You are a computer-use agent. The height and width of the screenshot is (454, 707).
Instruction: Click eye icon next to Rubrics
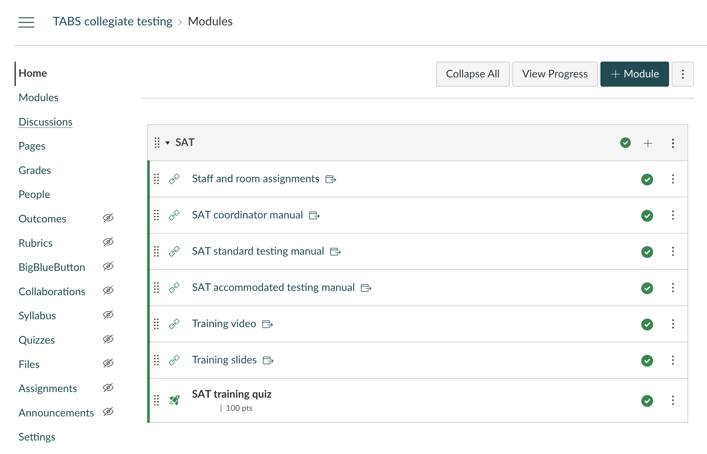[108, 242]
